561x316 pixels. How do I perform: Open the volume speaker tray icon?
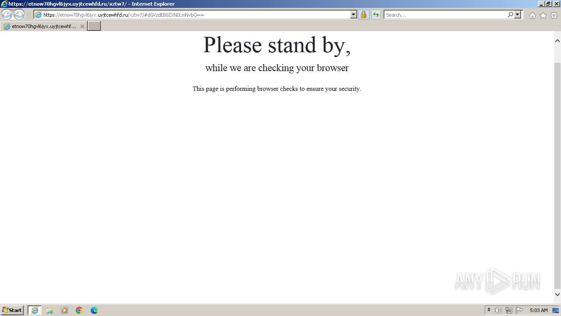click(x=498, y=310)
